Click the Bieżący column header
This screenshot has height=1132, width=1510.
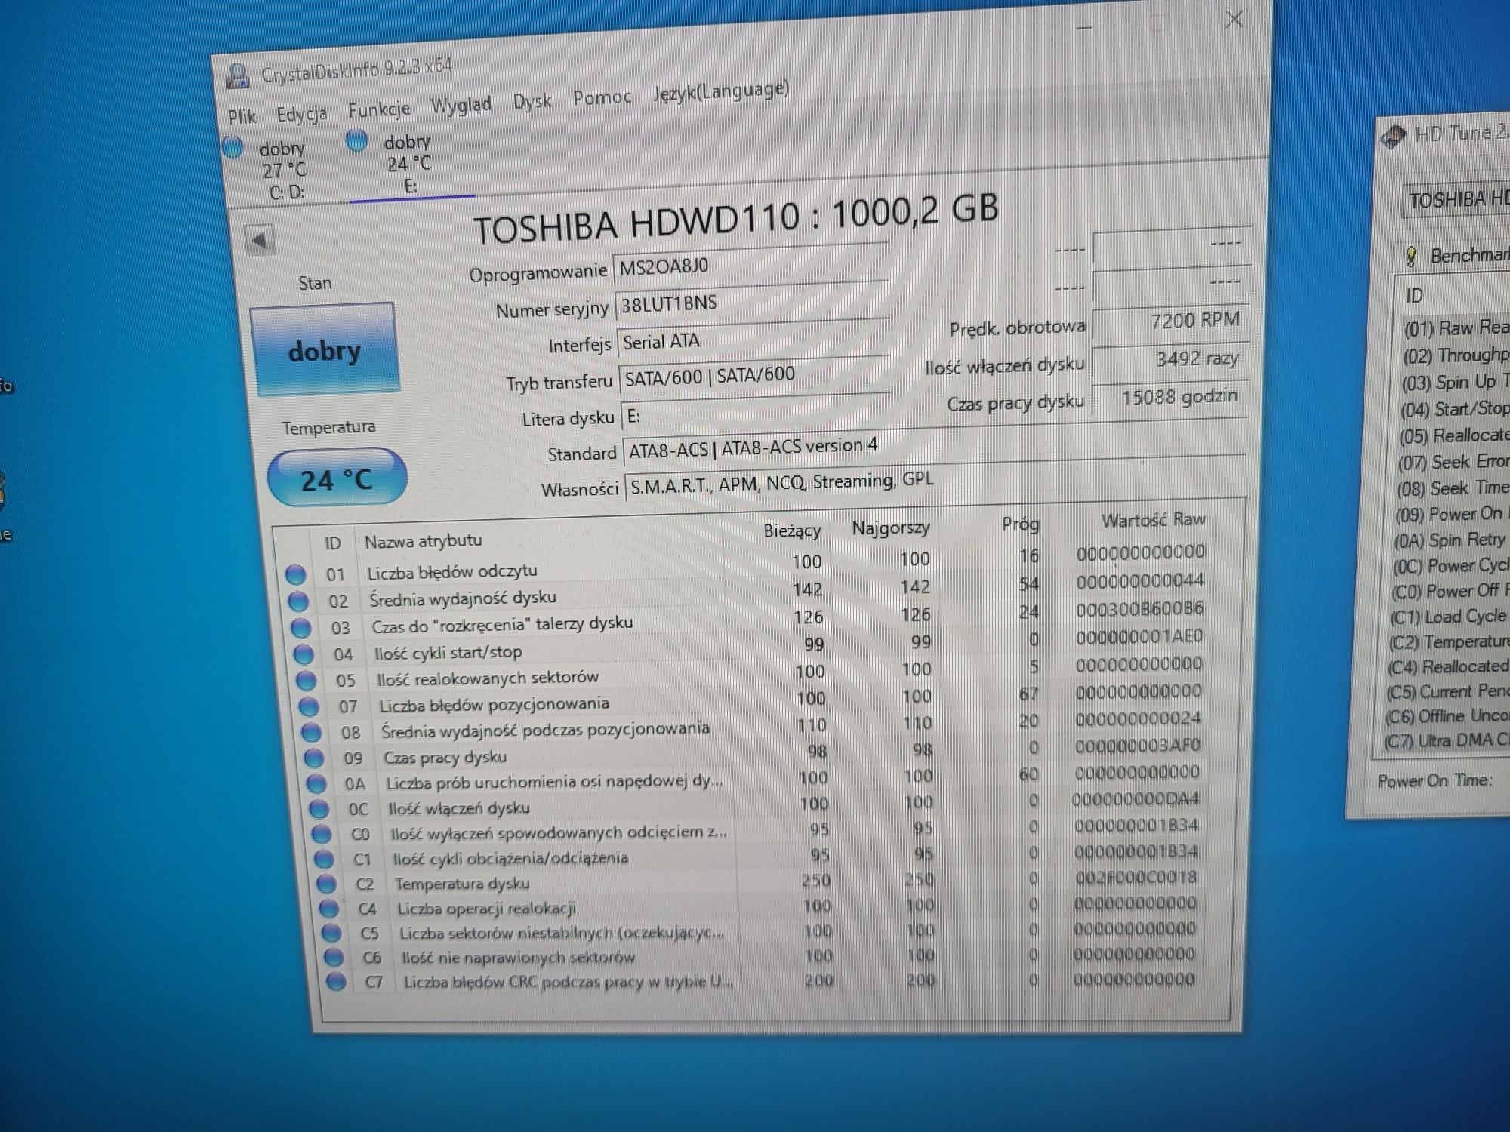(792, 530)
